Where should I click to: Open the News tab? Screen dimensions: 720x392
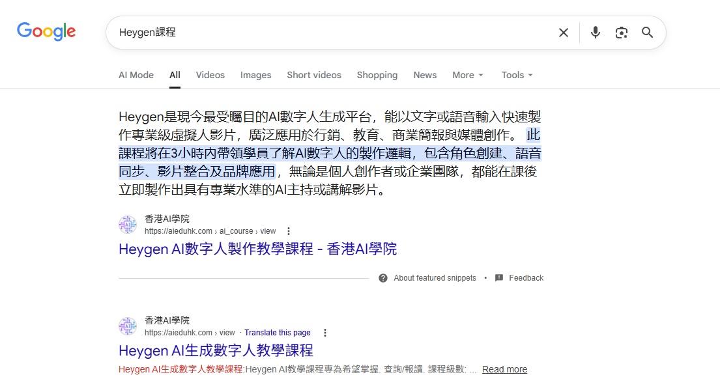click(x=425, y=75)
